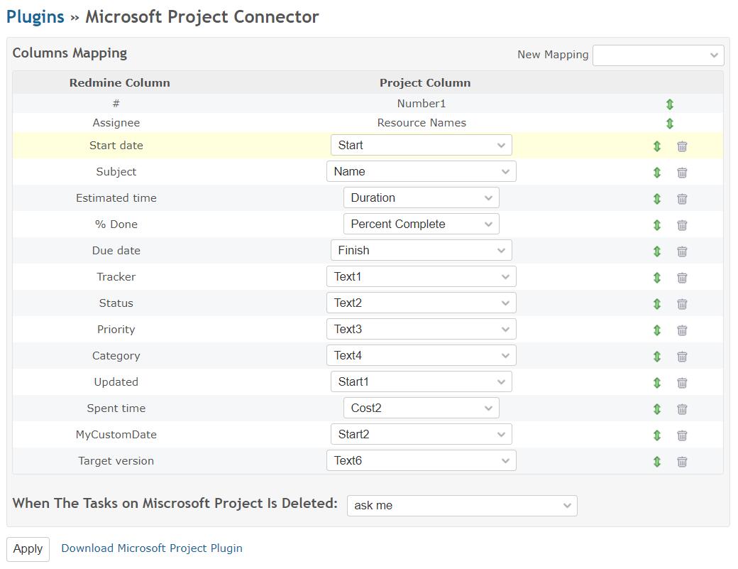Delete the Tracker mapping

[682, 278]
